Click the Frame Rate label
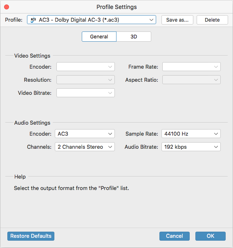Viewport: 233px width, 248px height. (143, 67)
